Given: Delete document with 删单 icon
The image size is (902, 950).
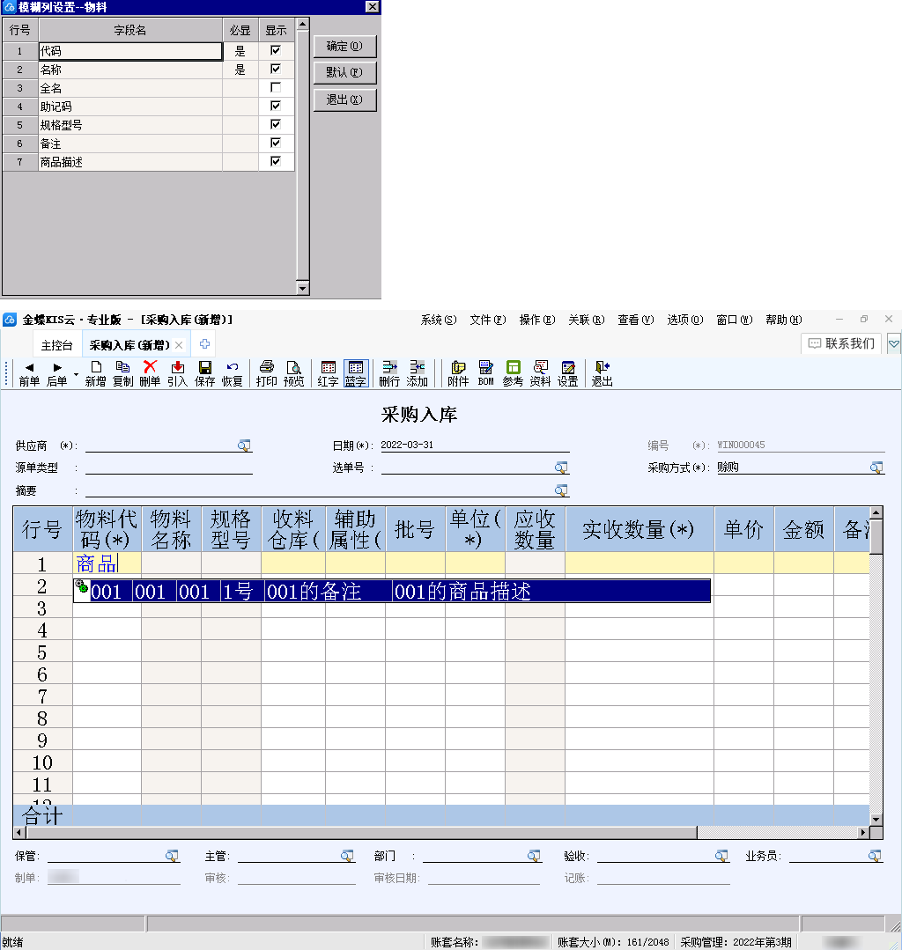Looking at the screenshot, I should coord(150,373).
